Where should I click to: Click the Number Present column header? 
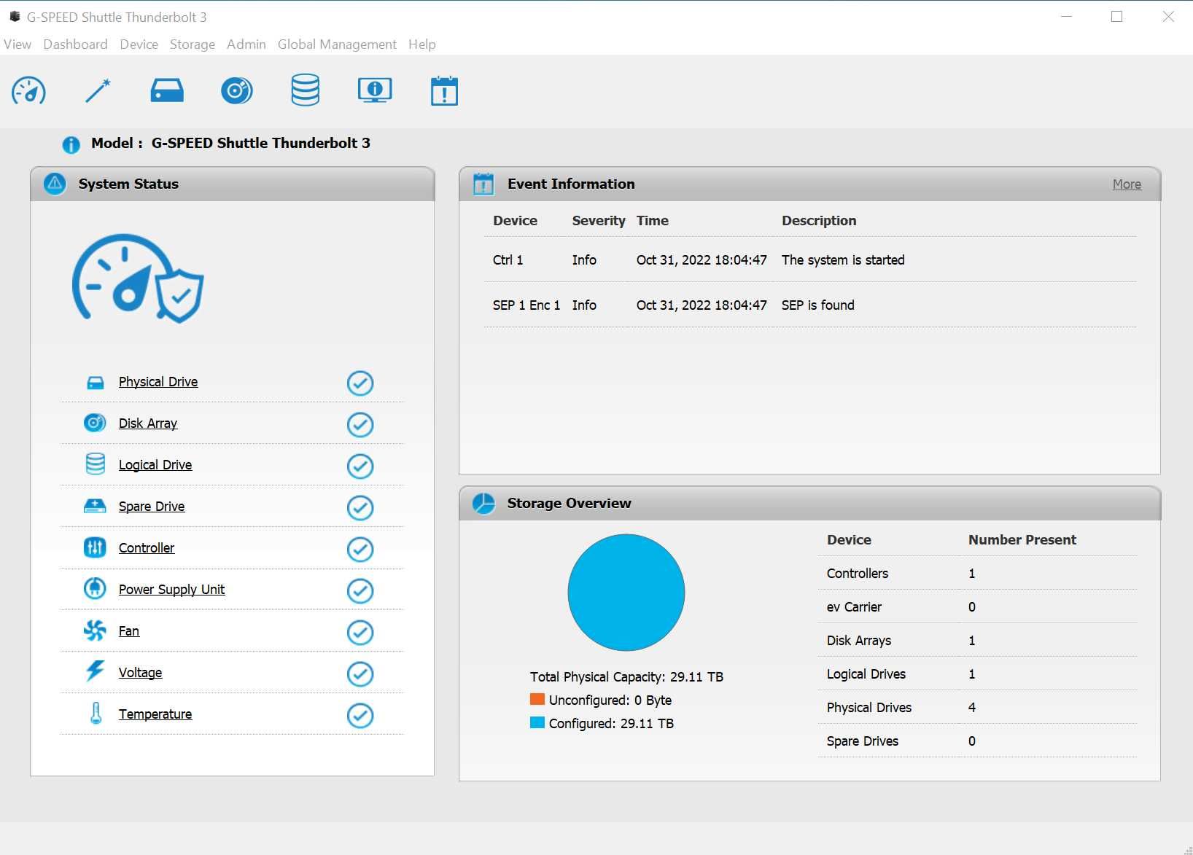point(1022,540)
